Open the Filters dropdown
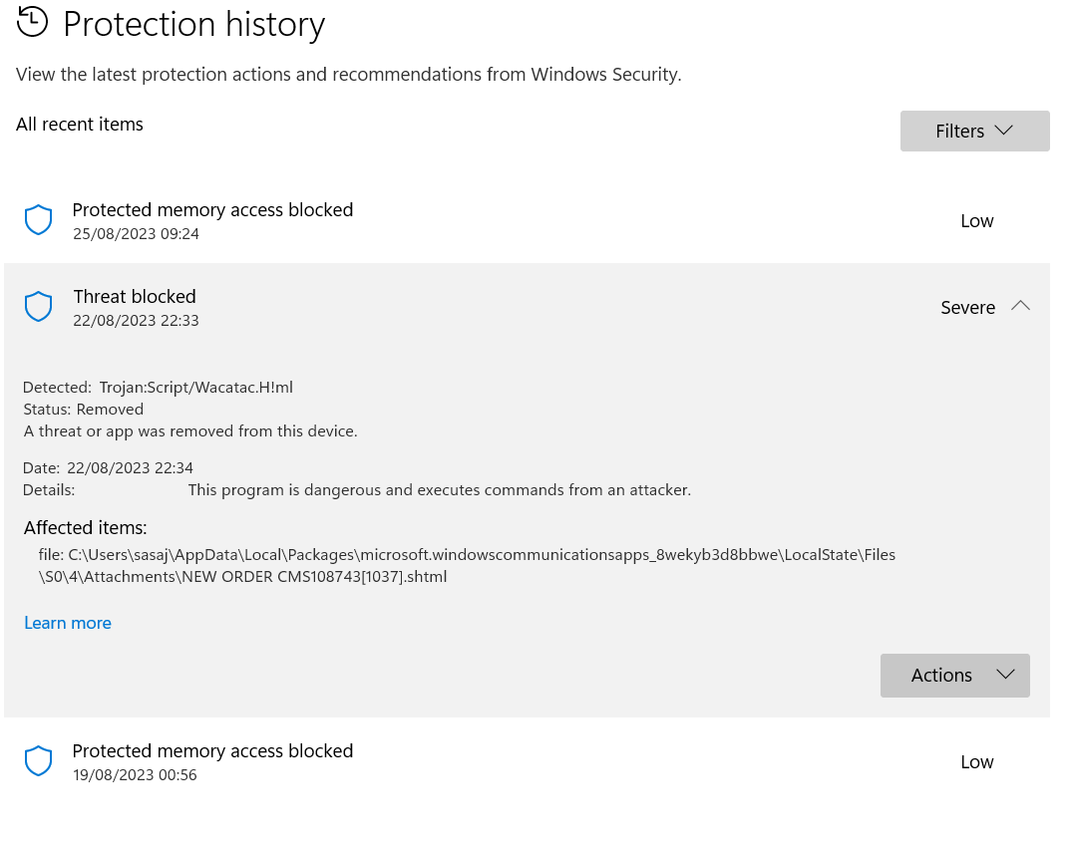The width and height of the screenshot is (1072, 853). pyautogui.click(x=974, y=131)
